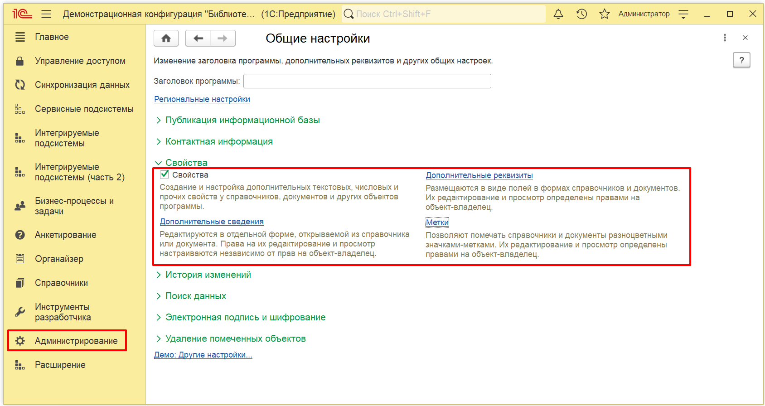
Task: Open notifications bell
Action: [x=558, y=14]
